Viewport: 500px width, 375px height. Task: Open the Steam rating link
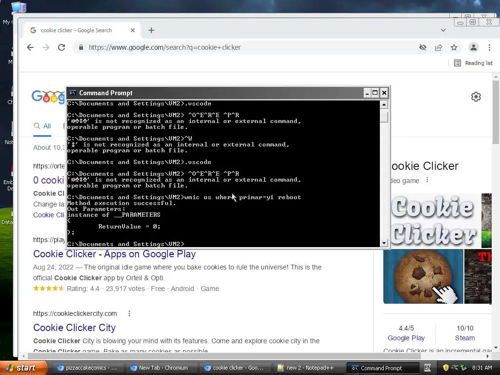(x=465, y=338)
